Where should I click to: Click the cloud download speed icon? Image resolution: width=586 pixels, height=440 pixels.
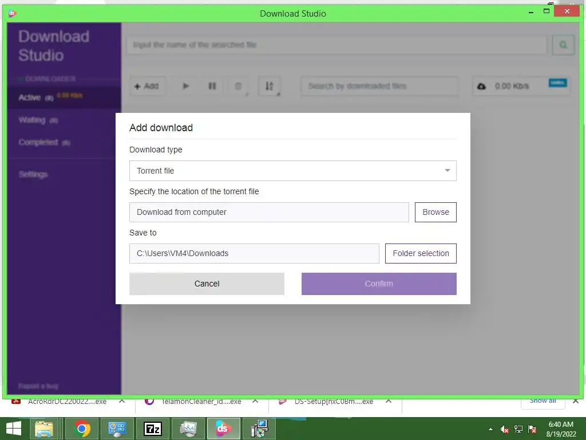(x=481, y=87)
